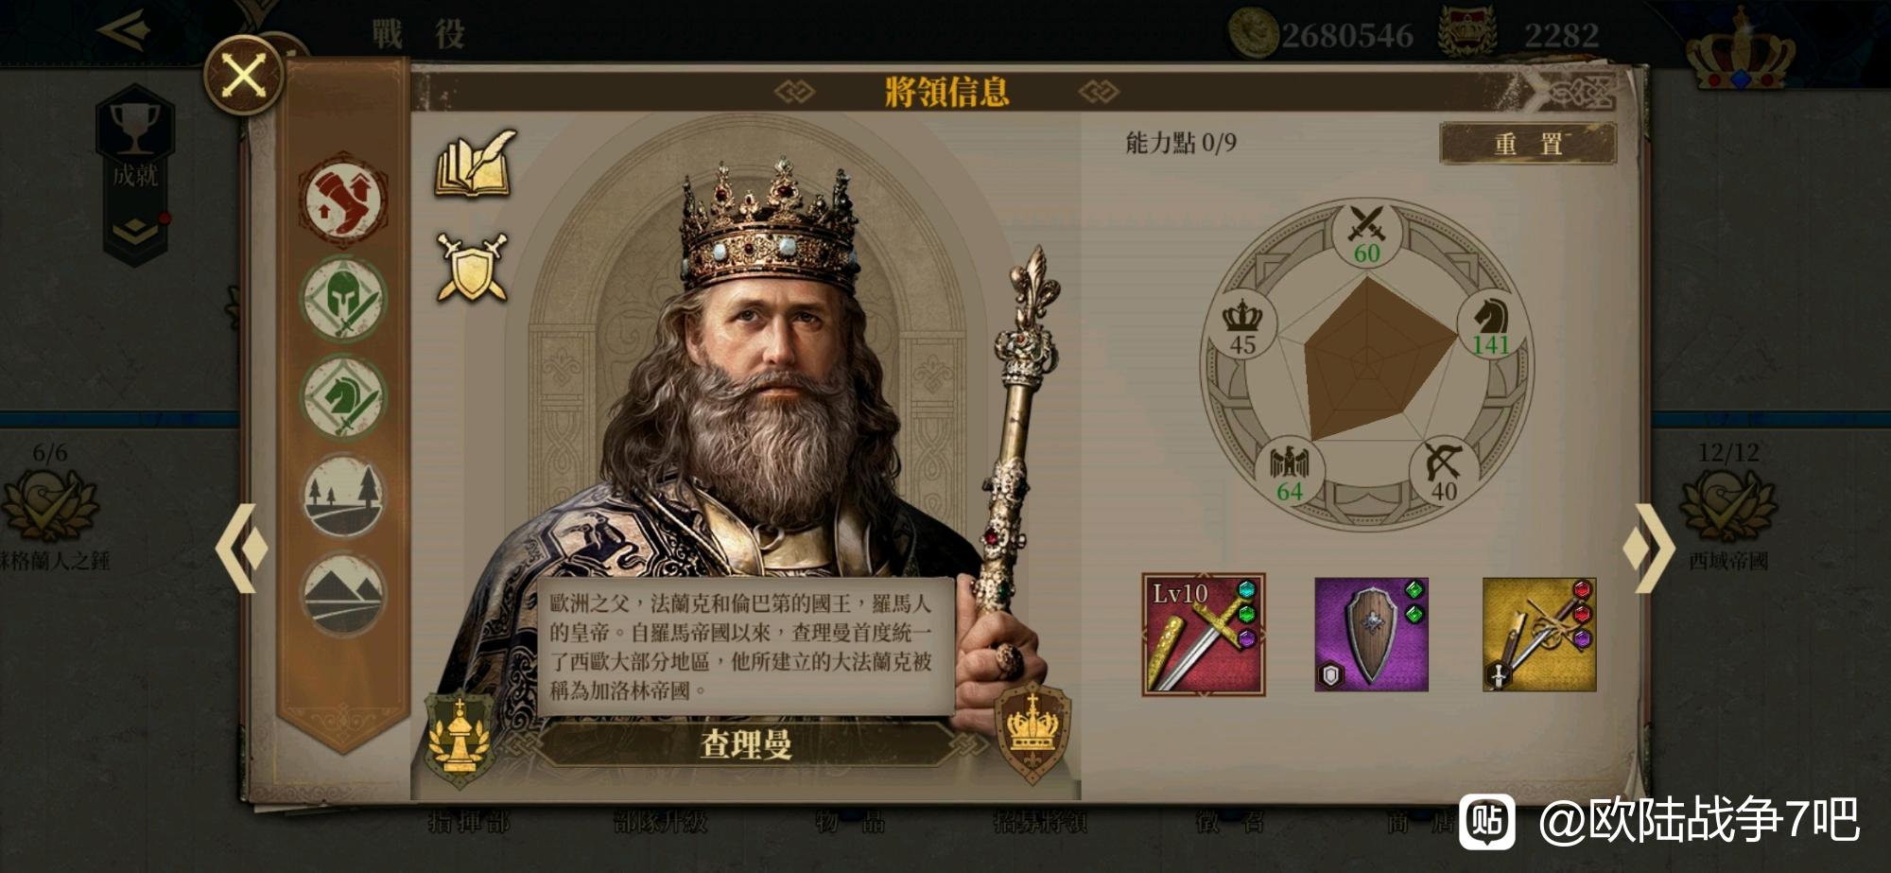Open the purple shield equipment slot
This screenshot has width=1891, height=873.
click(x=1371, y=635)
